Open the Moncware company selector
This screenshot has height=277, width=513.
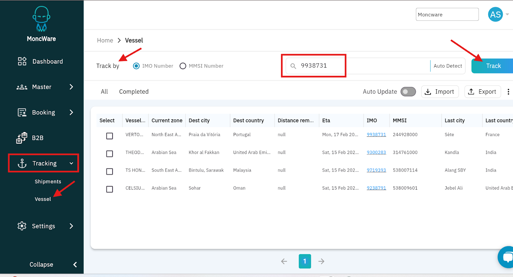[447, 14]
